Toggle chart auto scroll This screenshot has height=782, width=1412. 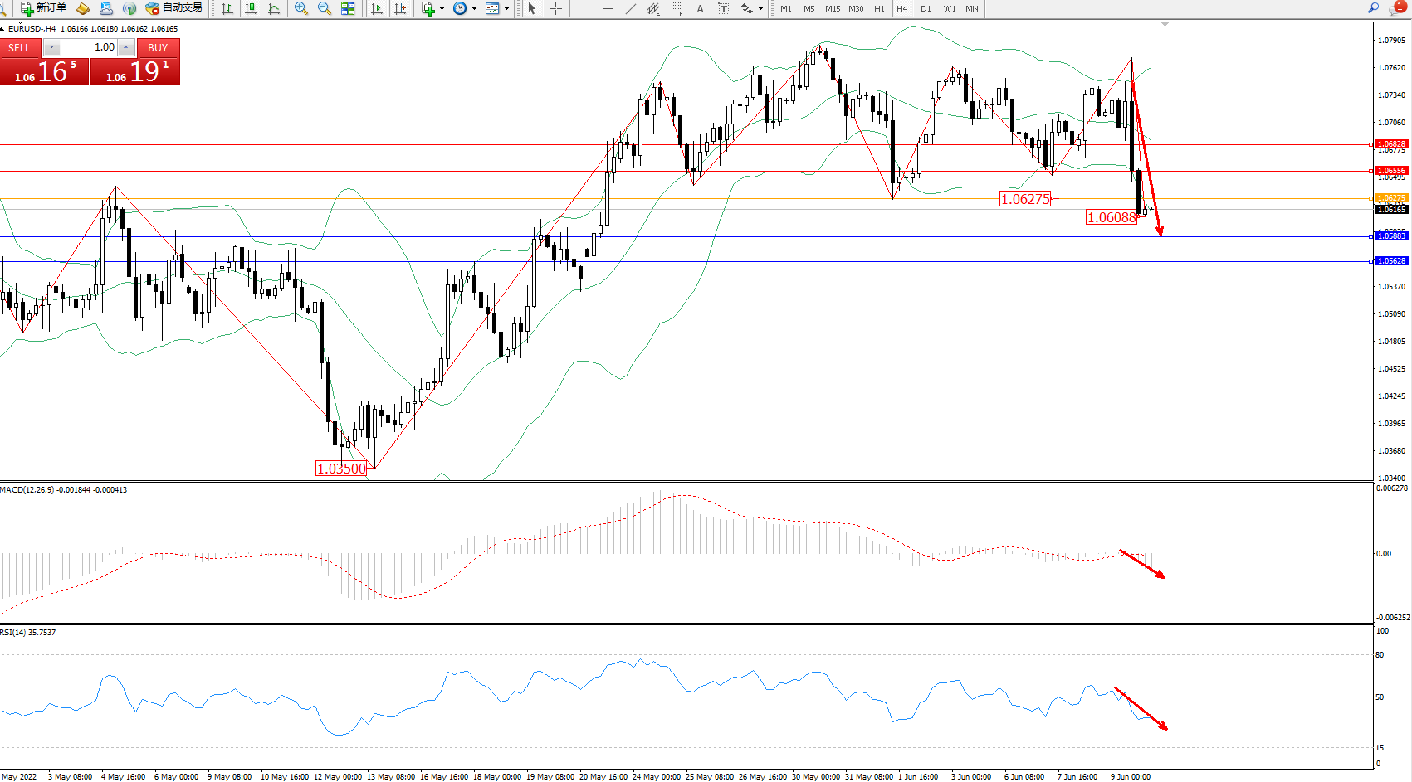377,8
